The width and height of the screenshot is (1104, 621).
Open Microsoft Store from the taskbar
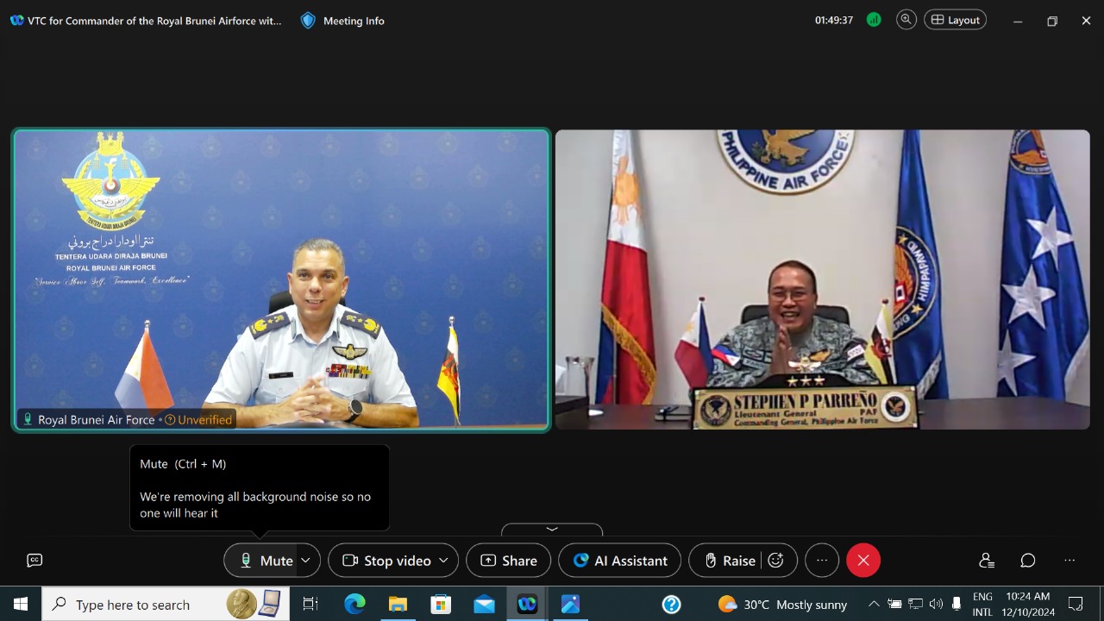[x=441, y=605]
